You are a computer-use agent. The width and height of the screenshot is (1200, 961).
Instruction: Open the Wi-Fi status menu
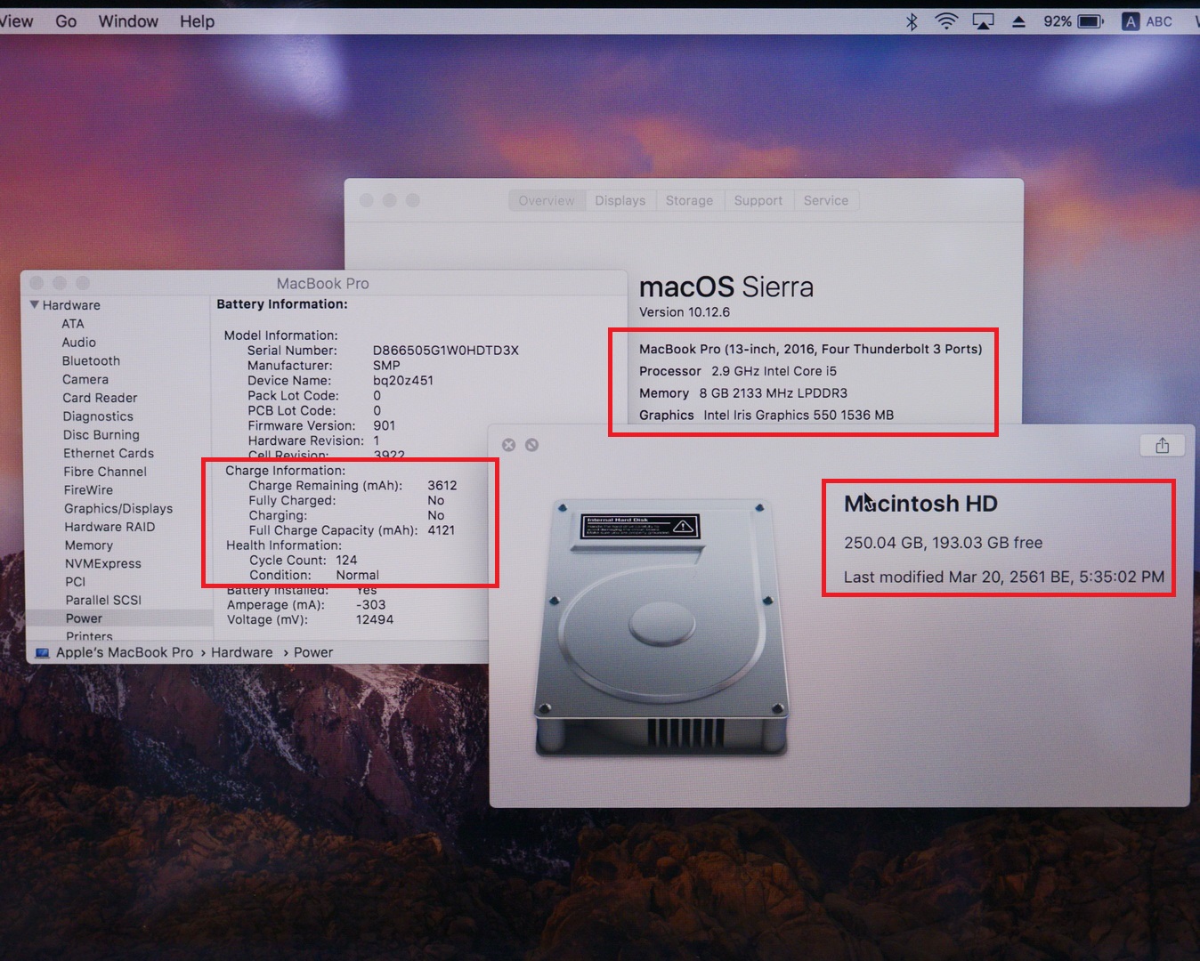946,21
